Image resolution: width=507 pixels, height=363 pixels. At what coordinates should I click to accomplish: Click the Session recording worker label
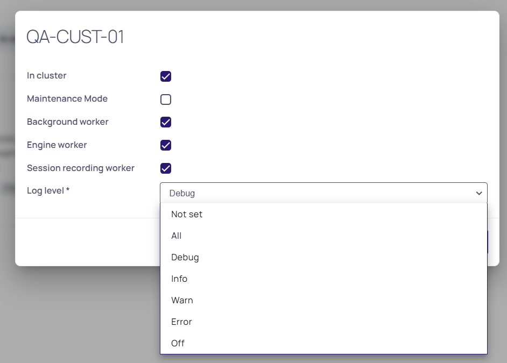pyautogui.click(x=81, y=168)
